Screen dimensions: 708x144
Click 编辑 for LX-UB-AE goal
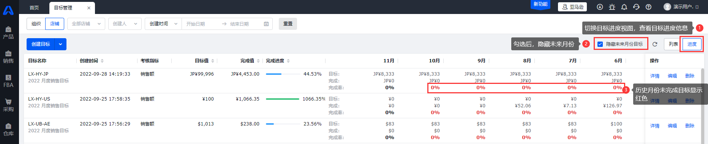672,126
